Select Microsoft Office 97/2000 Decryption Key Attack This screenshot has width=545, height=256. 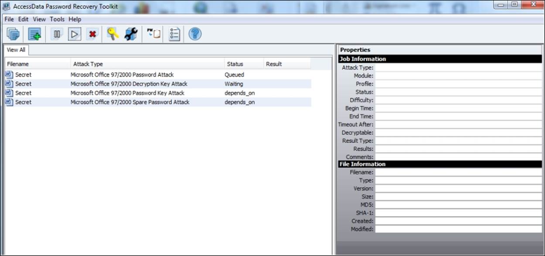pos(158,84)
